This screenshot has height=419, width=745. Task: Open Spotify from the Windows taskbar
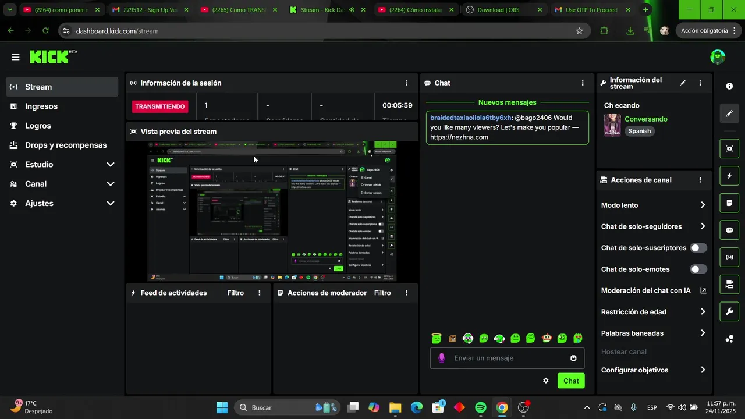pos(481,407)
